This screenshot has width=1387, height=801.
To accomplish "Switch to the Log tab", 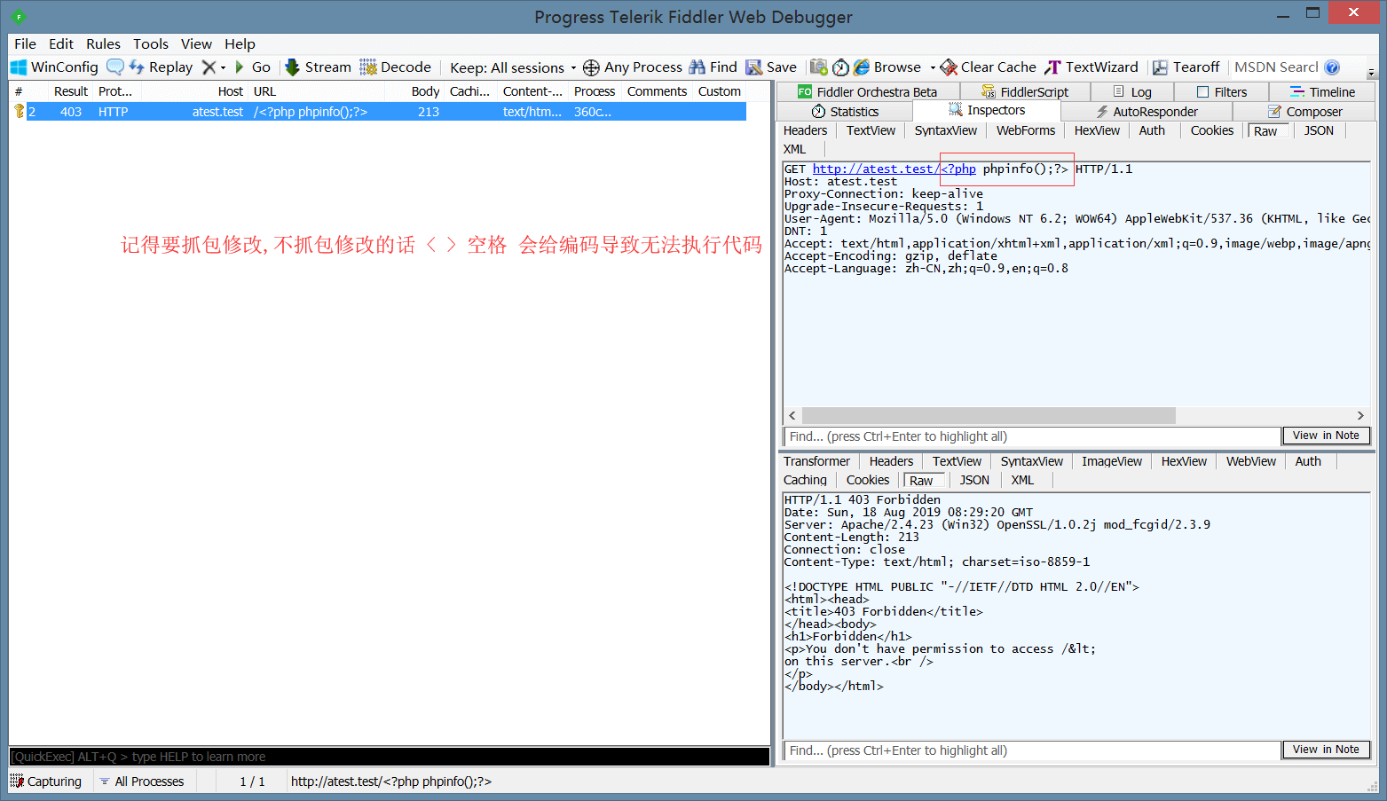I will point(1131,92).
